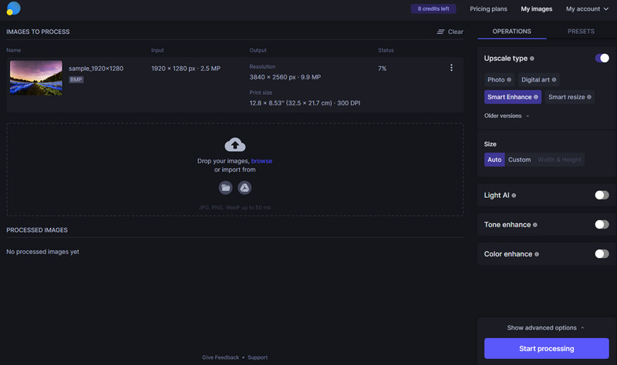The width and height of the screenshot is (617, 365).
Task: Click the Google Drive import icon
Action: coord(244,187)
